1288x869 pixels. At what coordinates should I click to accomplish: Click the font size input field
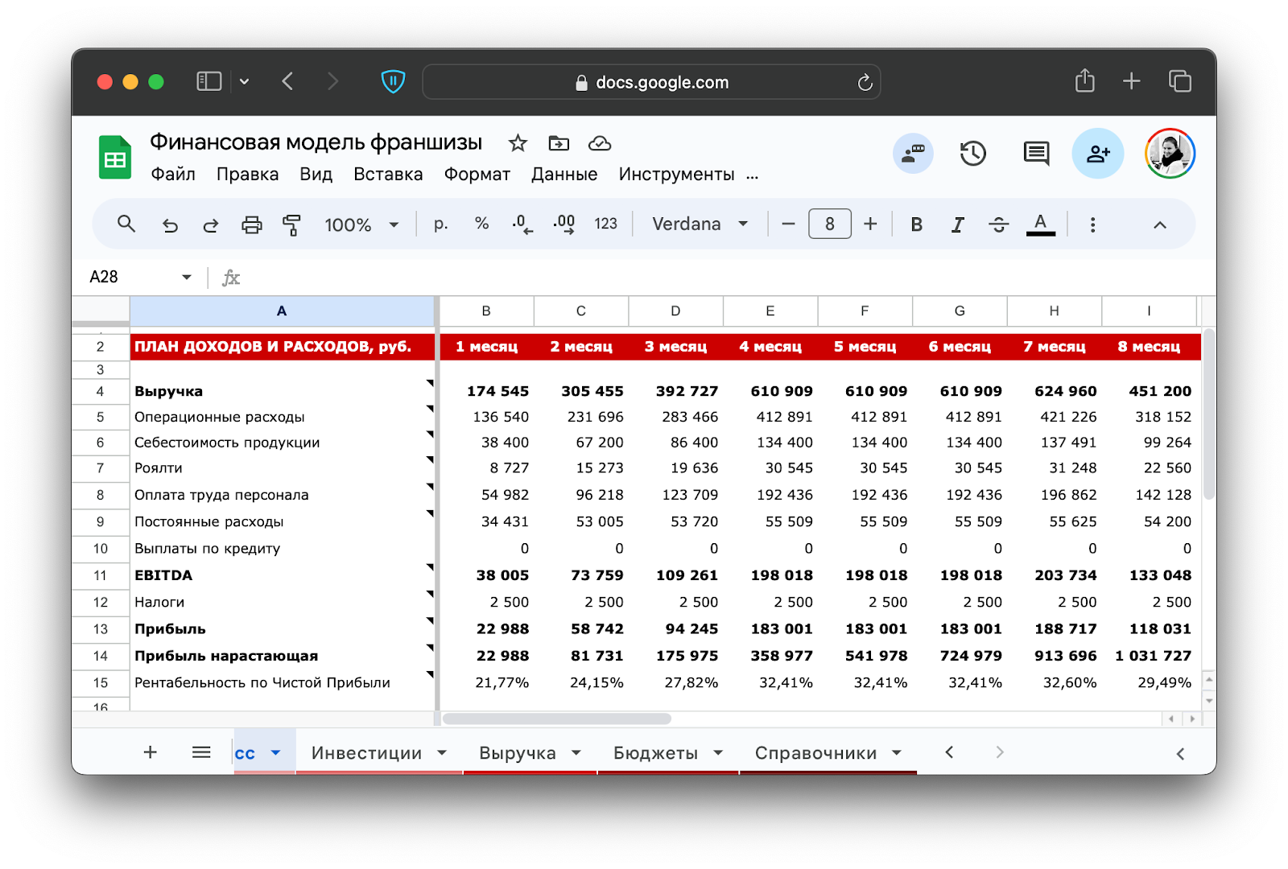(829, 224)
